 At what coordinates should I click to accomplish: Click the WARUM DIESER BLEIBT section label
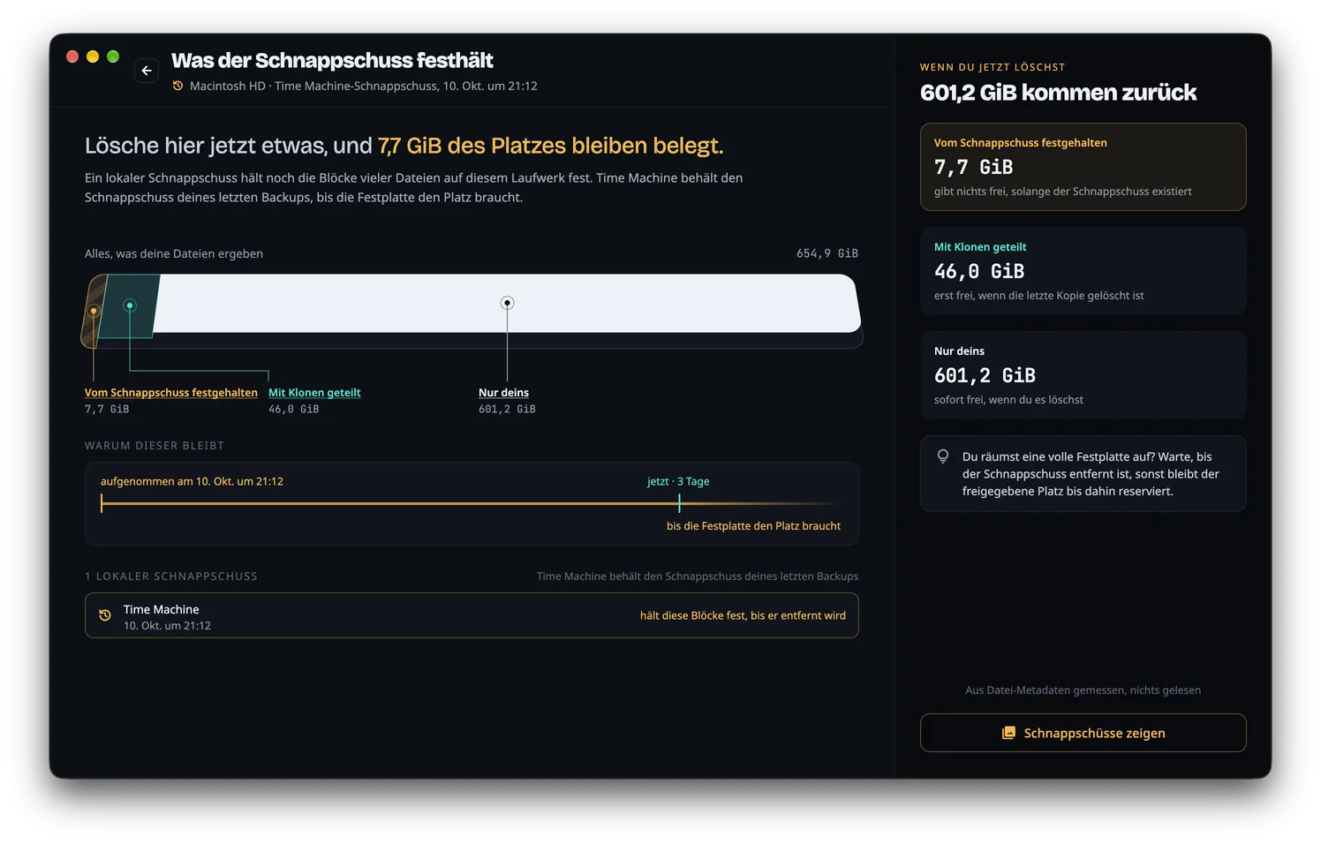click(x=155, y=446)
